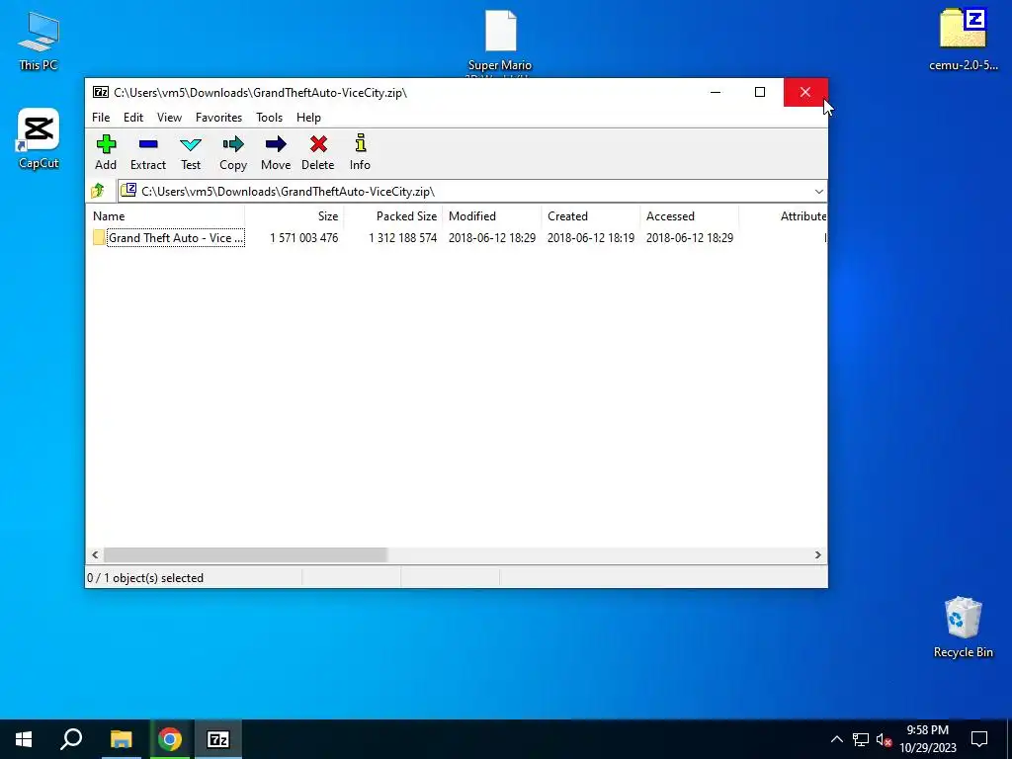Select the Recycle Bin desktop icon

point(963,627)
